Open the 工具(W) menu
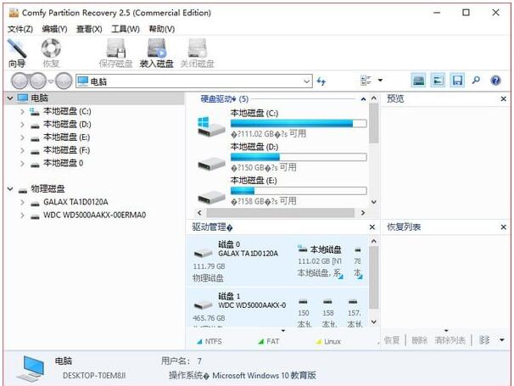This screenshot has height=386, width=514. [x=126, y=29]
